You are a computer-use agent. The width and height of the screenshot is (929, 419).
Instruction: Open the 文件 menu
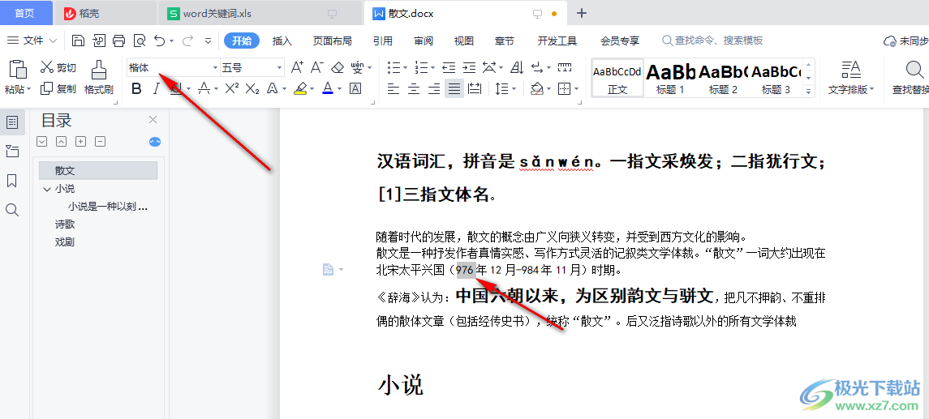coord(32,41)
